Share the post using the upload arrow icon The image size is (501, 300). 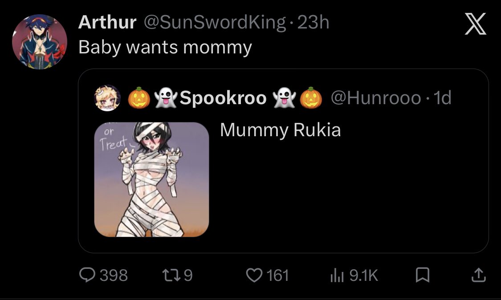pos(478,275)
